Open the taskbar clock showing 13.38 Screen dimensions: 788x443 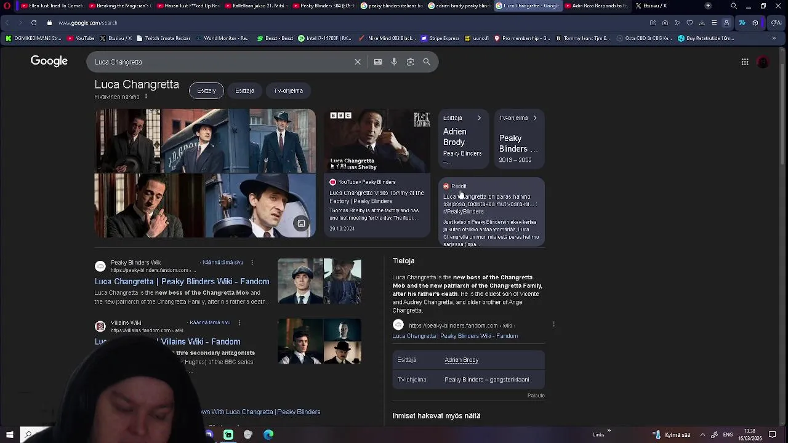point(750,434)
